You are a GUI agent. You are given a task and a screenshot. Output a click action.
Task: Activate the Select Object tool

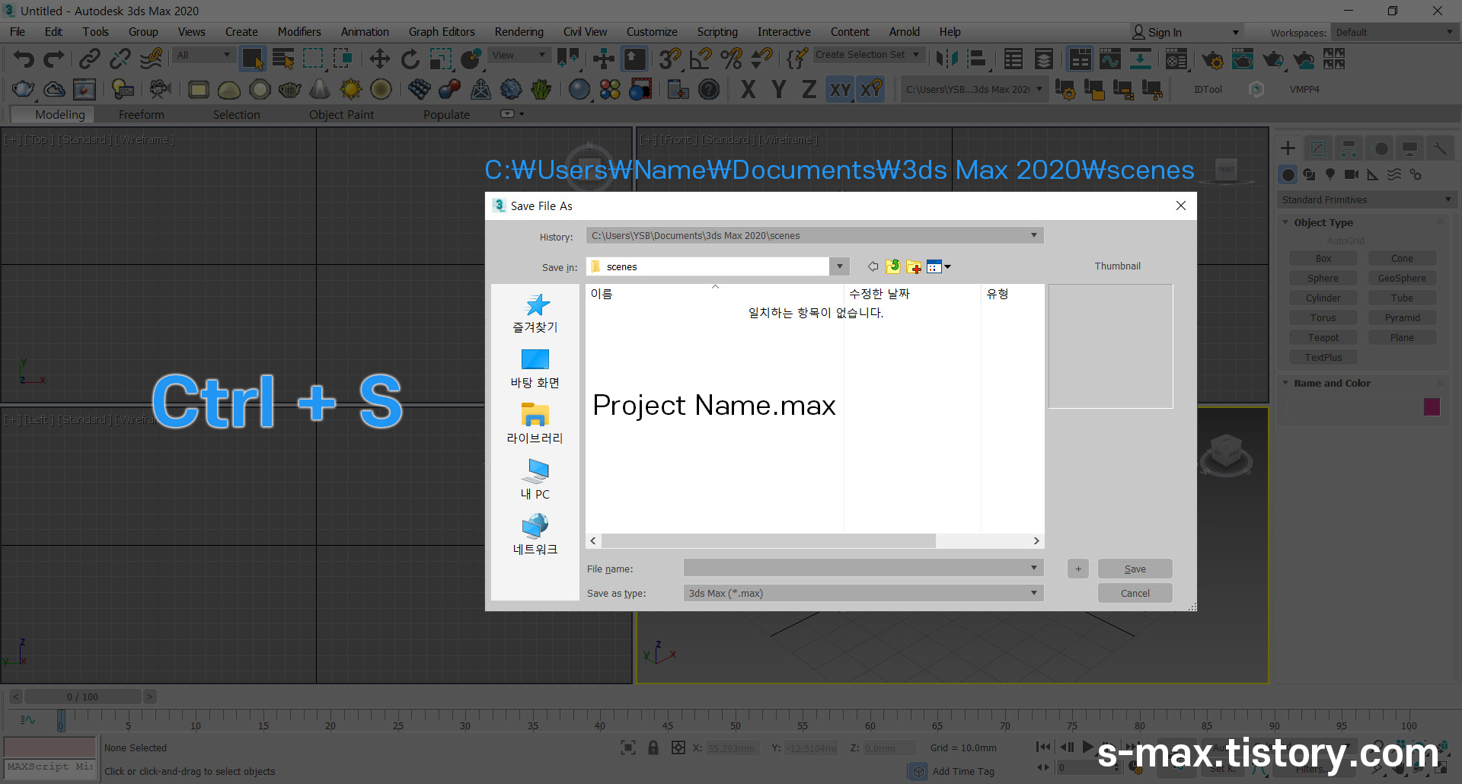[x=252, y=59]
